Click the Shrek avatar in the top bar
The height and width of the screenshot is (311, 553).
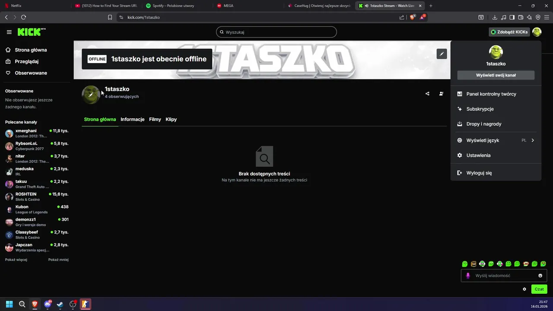pos(537,32)
